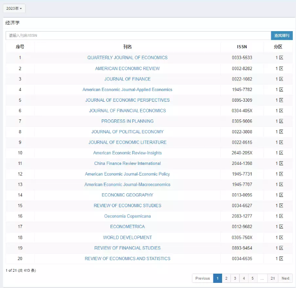Select ISSN cell 2083-1277
The width and height of the screenshot is (296, 288).
[242, 216]
